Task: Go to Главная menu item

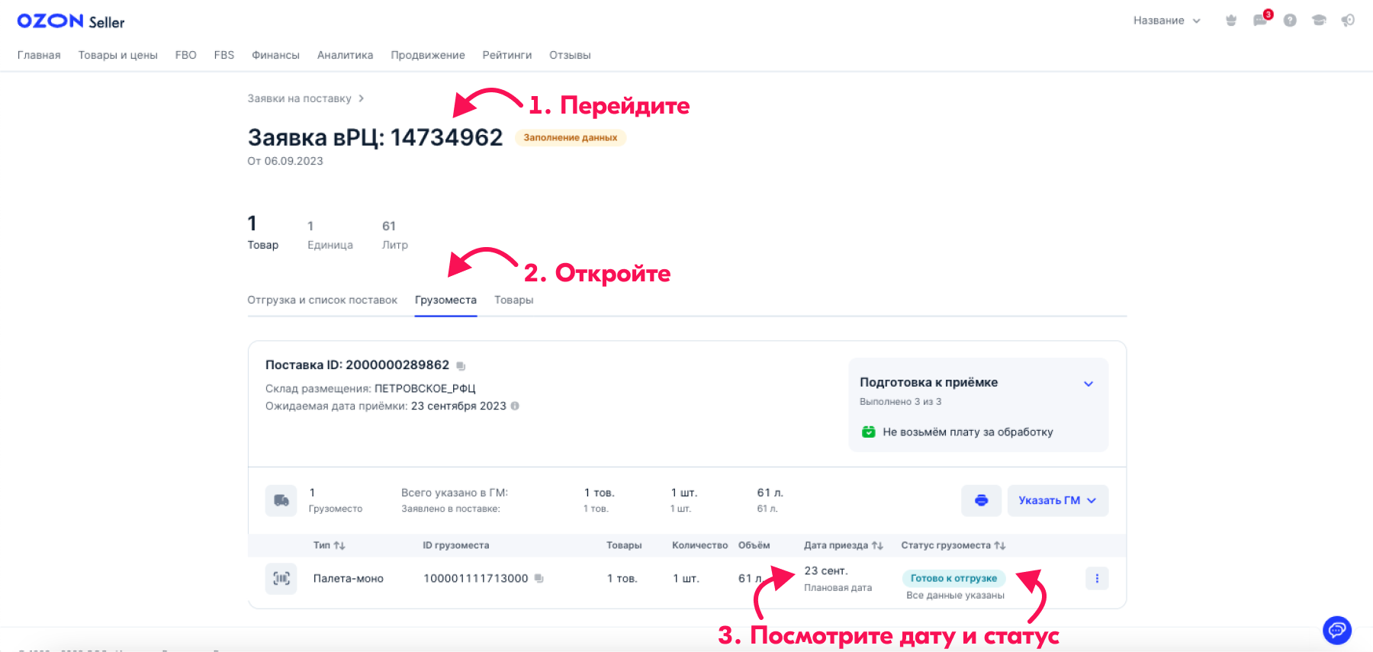Action: coord(39,55)
